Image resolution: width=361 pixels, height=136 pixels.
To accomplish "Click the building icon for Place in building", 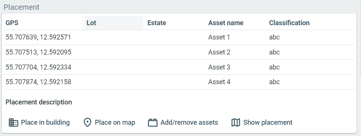I will [x=13, y=122].
